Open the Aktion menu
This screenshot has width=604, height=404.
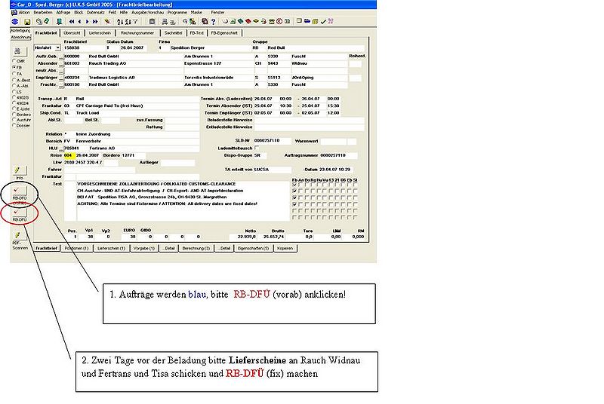pos(24,12)
